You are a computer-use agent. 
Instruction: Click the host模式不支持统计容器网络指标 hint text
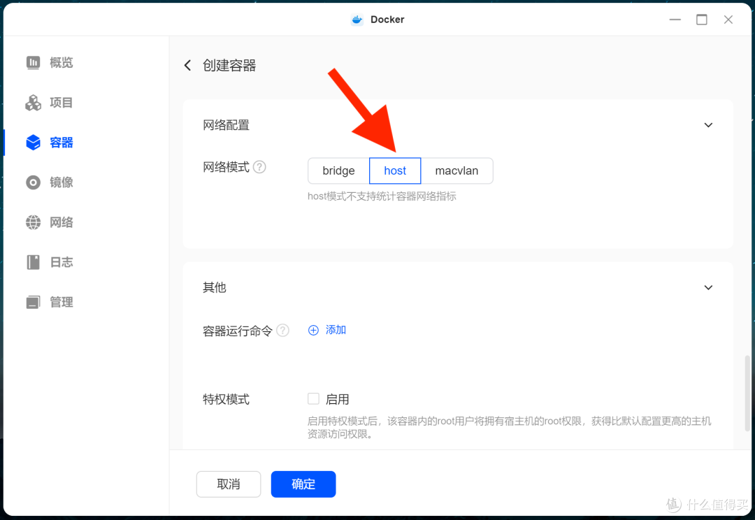(x=382, y=196)
